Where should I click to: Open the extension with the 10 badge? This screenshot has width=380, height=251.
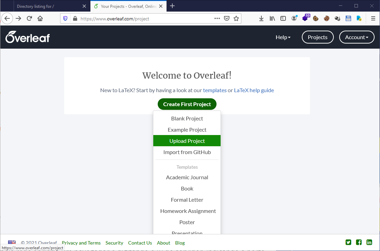pyautogui.click(x=306, y=18)
